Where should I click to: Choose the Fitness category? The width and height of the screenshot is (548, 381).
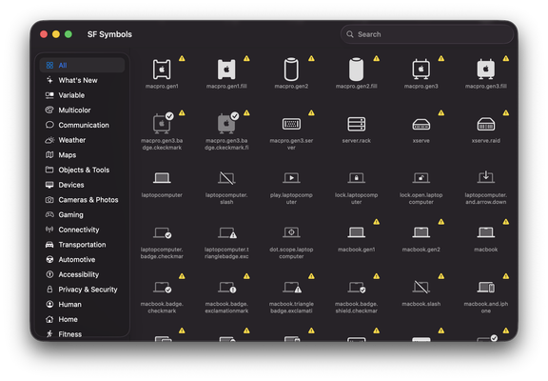point(82,334)
